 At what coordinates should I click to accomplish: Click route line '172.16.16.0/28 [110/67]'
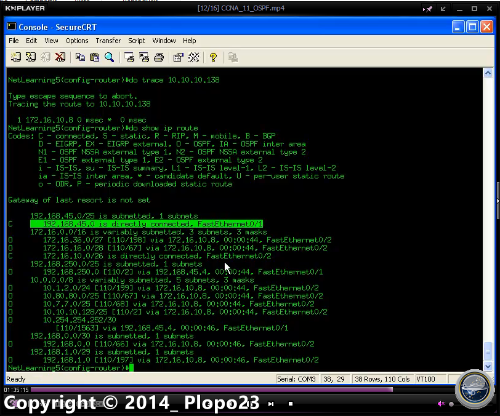tap(167, 248)
